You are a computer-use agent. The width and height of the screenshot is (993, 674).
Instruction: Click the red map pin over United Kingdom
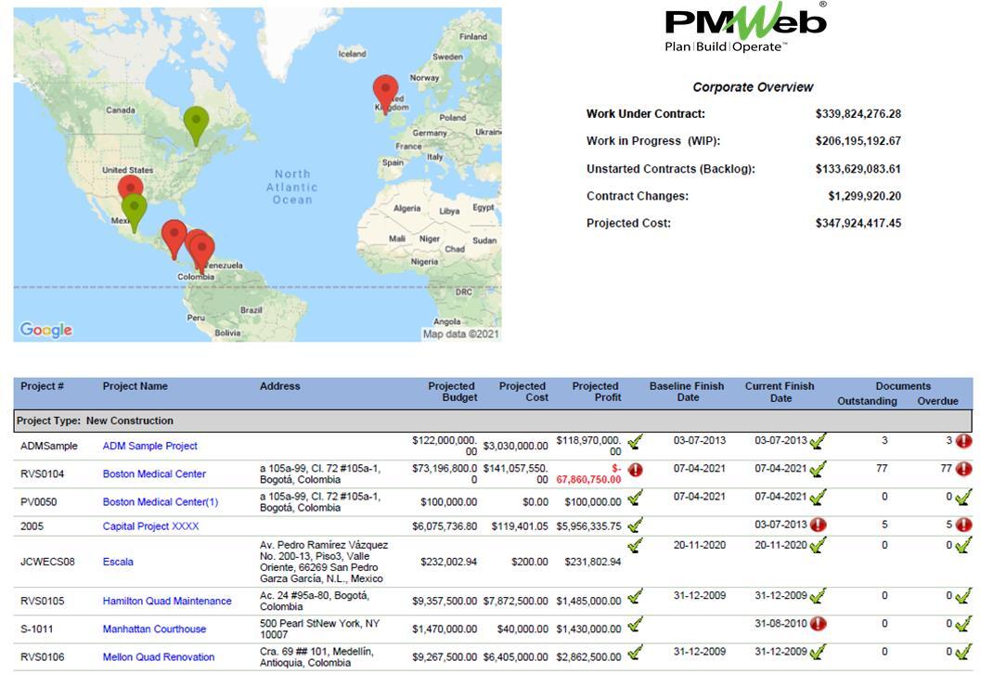(385, 93)
